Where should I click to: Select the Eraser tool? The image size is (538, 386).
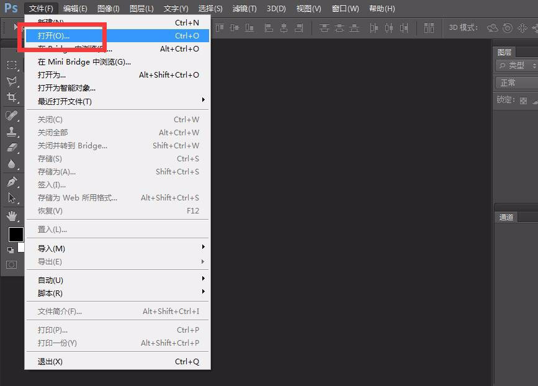pyautogui.click(x=12, y=148)
